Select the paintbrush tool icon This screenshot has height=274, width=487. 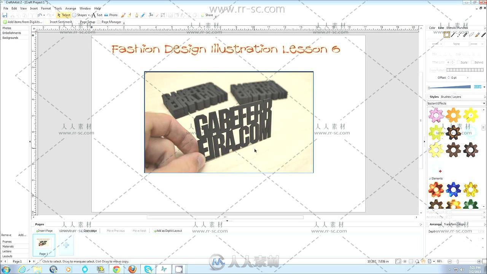point(123,15)
